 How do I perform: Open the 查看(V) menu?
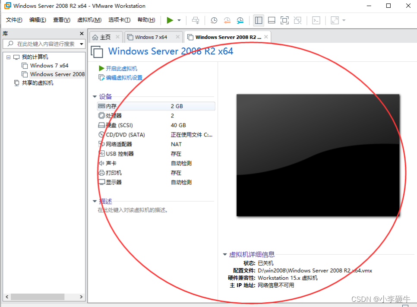pyautogui.click(x=61, y=20)
